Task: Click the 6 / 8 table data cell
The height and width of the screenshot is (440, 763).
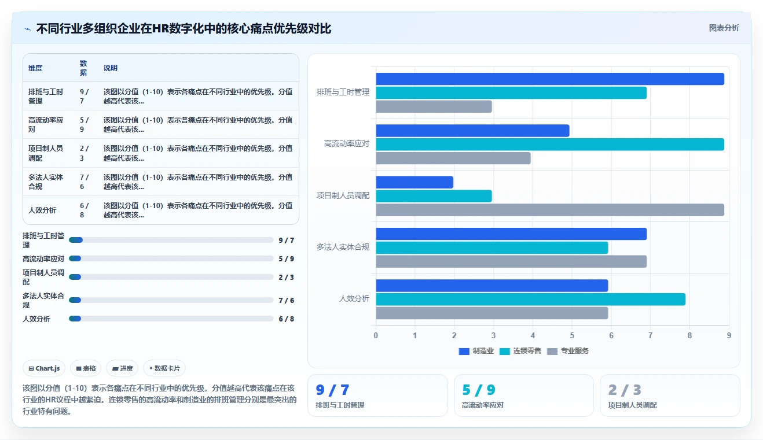Action: [x=85, y=210]
